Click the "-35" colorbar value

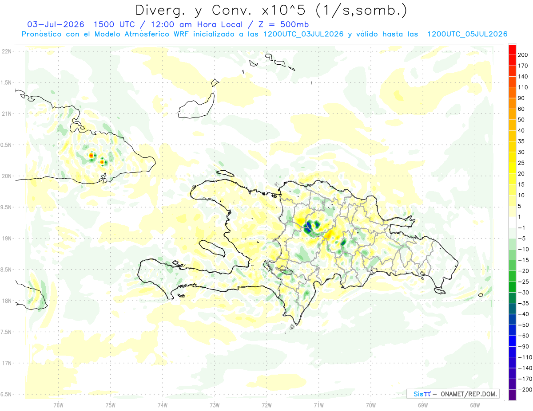(523, 303)
